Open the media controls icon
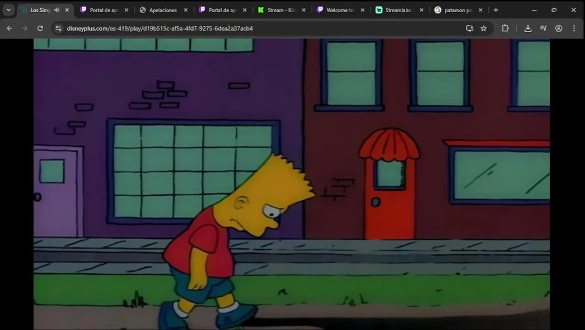The height and width of the screenshot is (330, 585). tap(543, 28)
